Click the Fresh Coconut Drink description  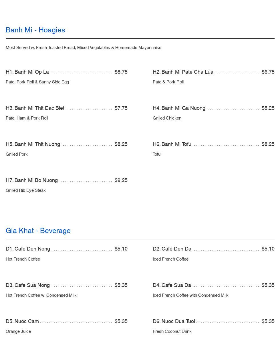coord(172,331)
